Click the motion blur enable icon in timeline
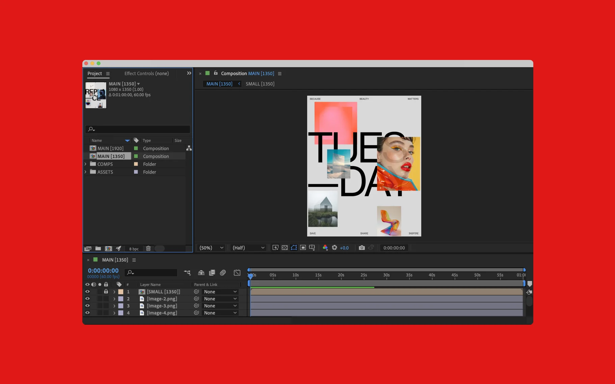 point(223,273)
